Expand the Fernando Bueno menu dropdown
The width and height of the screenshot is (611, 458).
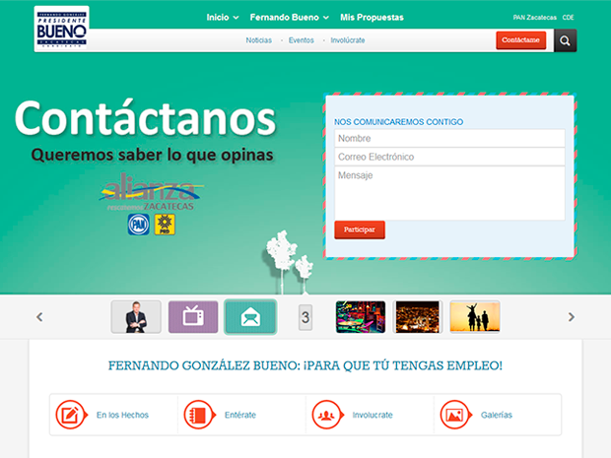click(289, 18)
